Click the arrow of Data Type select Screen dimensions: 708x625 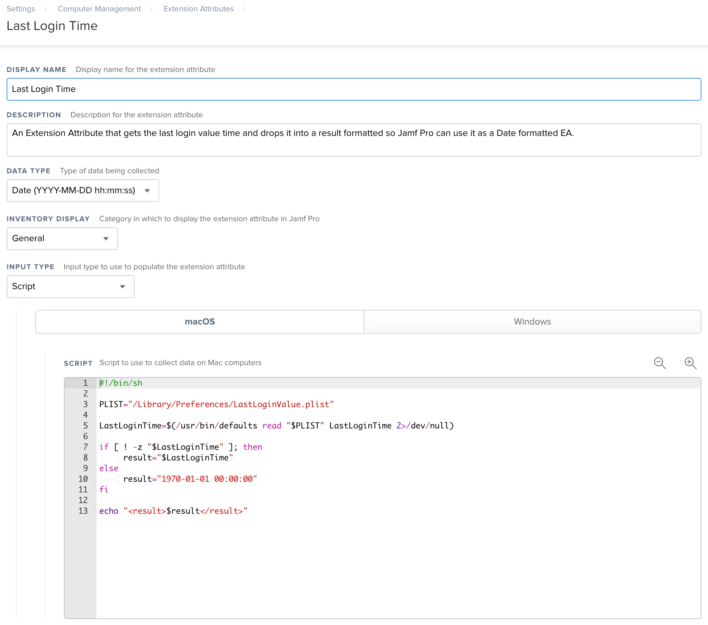tap(147, 191)
